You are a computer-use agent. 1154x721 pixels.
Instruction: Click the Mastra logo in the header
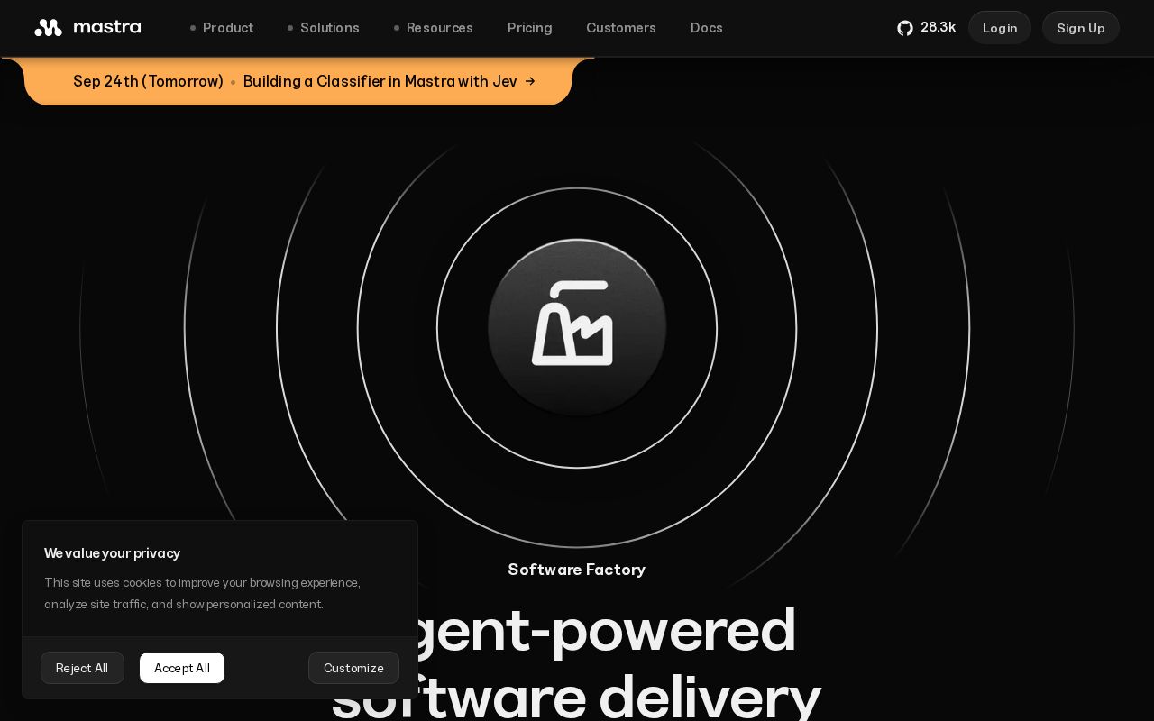coord(87,27)
